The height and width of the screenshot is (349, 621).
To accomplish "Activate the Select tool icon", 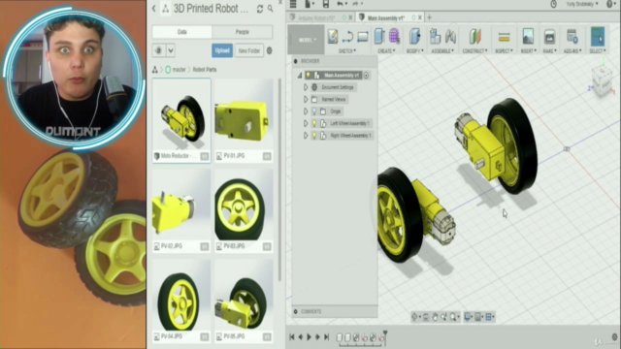I will coord(598,36).
